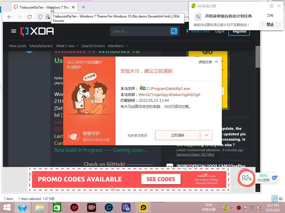Click 立即清除 to remove trojan
This screenshot has height=213, width=285.
click(178, 135)
